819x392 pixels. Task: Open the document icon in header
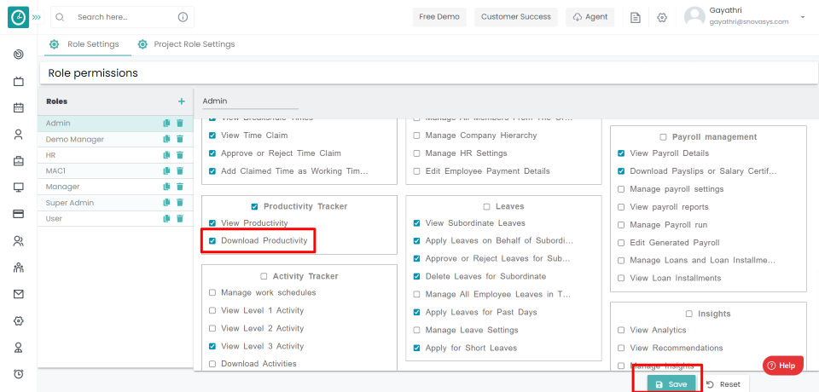[x=635, y=17]
